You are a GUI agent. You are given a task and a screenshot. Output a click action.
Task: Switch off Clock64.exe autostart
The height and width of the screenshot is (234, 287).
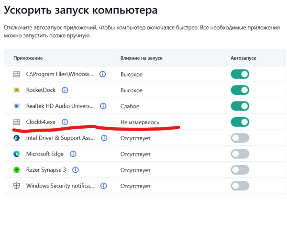[x=240, y=122]
